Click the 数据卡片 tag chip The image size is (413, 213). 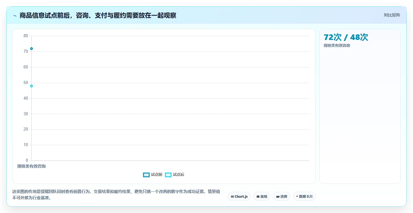coord(304,196)
